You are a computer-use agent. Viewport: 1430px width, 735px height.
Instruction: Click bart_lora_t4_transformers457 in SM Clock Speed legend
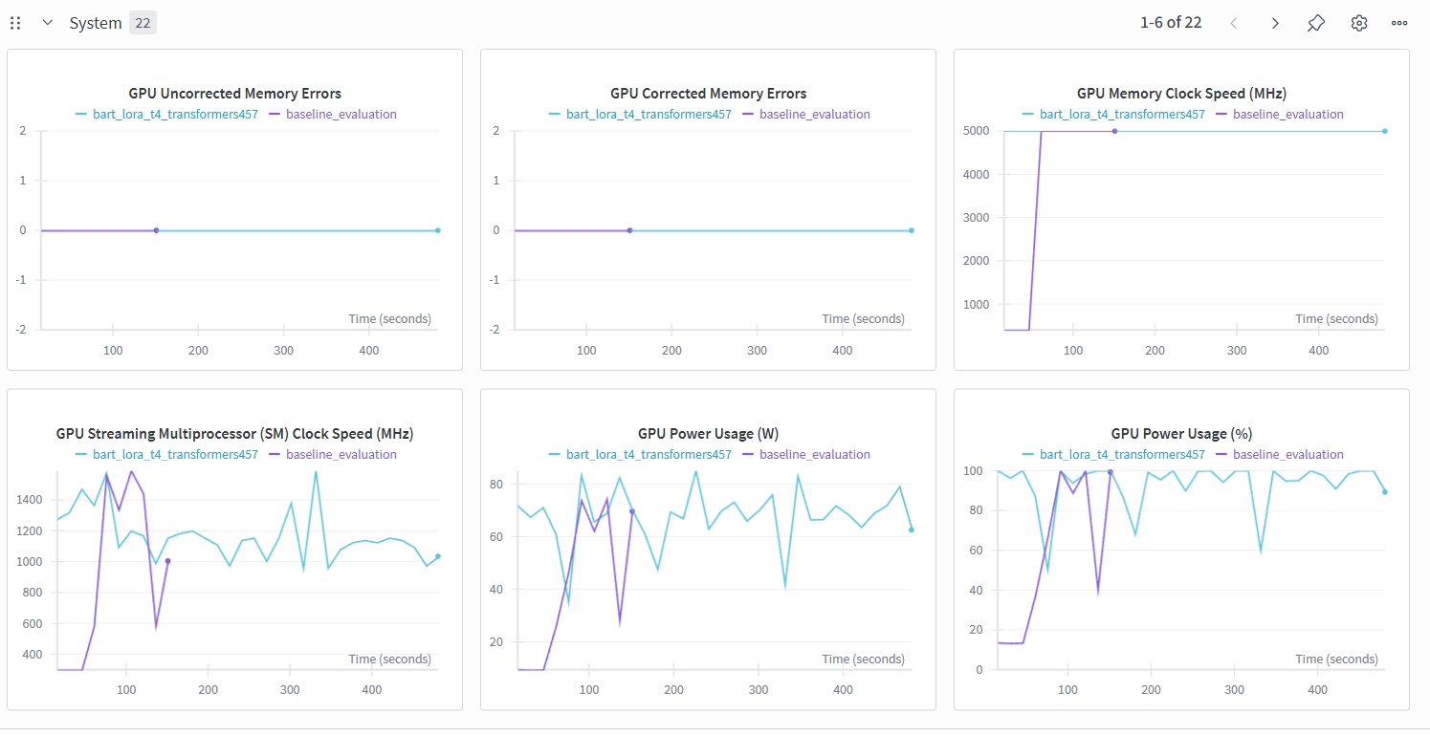pos(174,454)
